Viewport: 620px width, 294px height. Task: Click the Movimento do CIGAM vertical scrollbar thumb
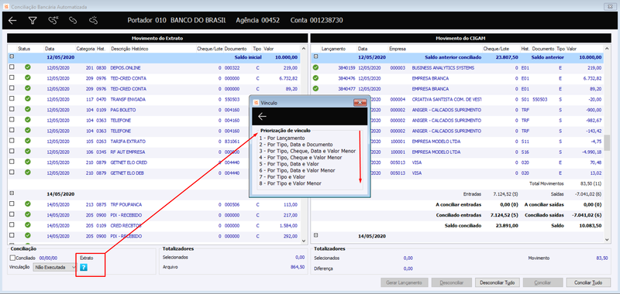coord(608,143)
